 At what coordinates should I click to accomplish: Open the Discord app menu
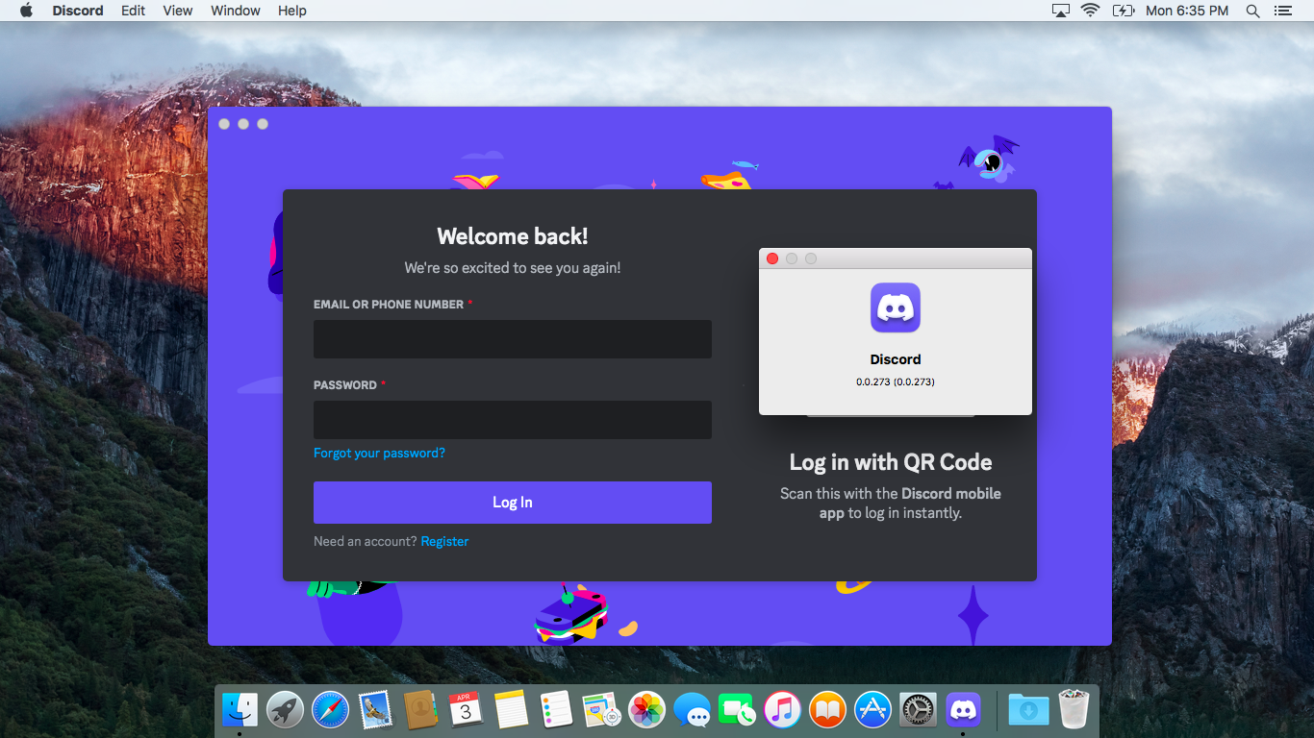click(x=78, y=11)
